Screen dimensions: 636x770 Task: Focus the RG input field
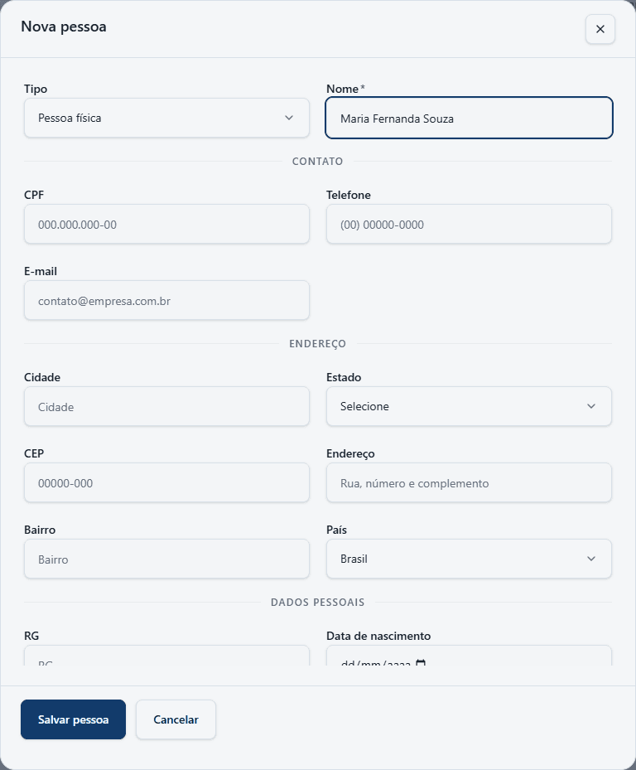(166, 656)
